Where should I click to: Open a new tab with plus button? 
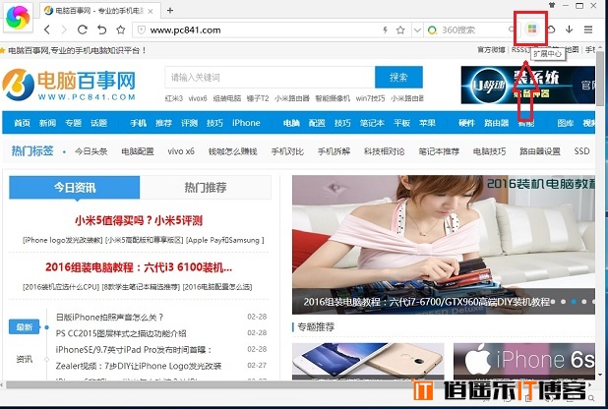click(x=170, y=11)
